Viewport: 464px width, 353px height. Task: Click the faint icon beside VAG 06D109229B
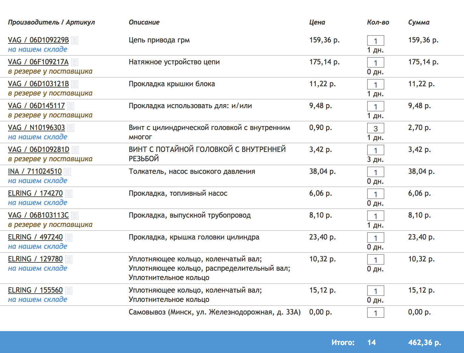click(75, 40)
